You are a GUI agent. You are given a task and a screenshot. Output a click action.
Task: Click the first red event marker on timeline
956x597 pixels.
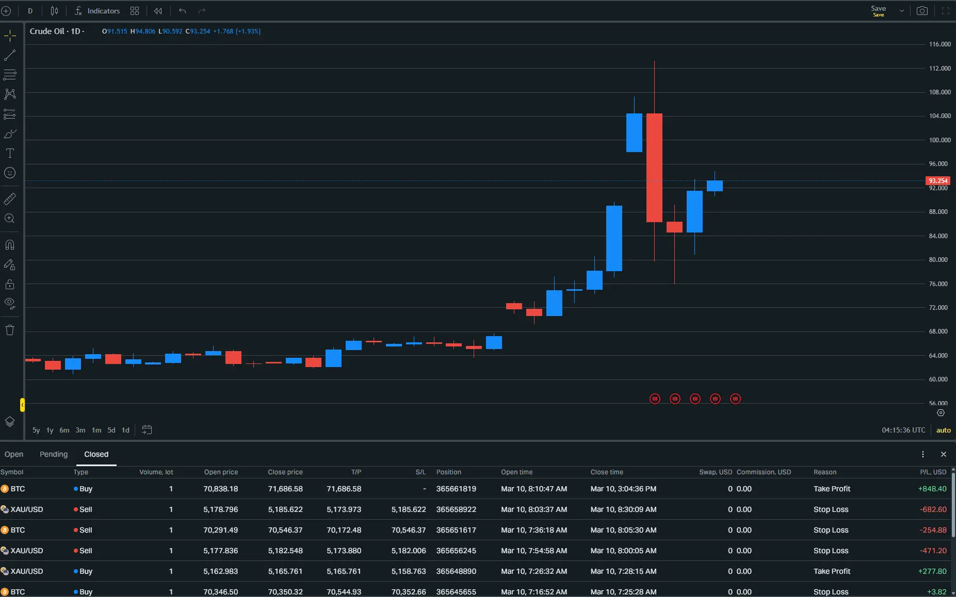(655, 399)
